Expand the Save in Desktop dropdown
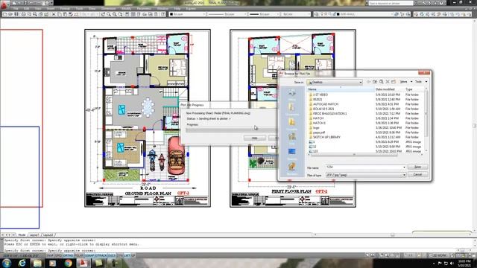 360,82
